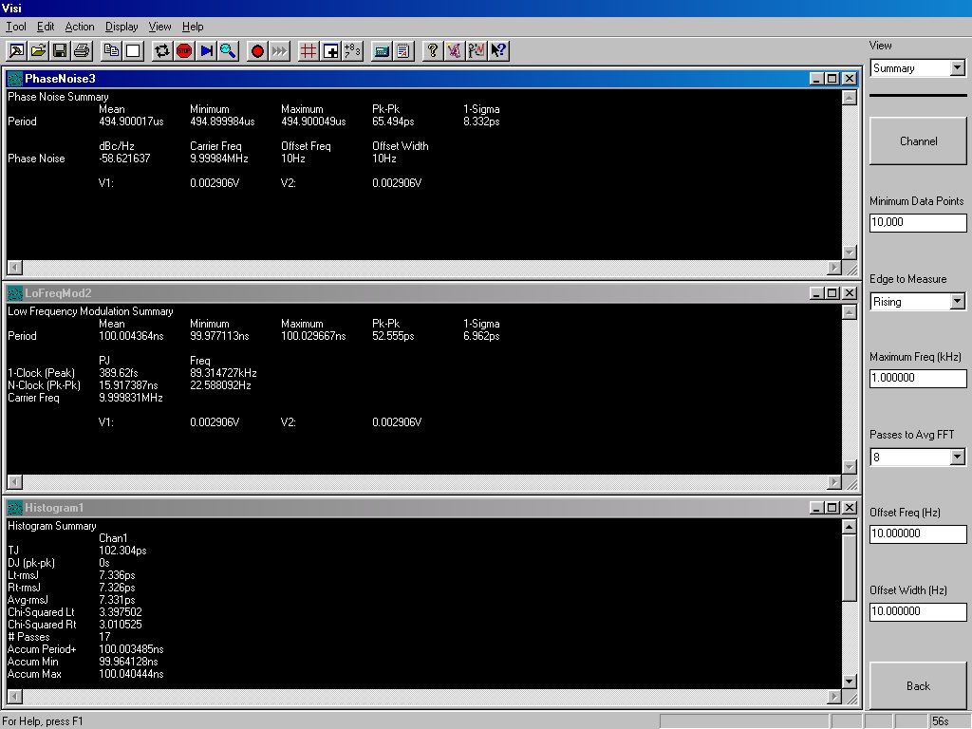Click Histogram1 vertical scrollbar thumb
Viewport: 972px width, 729px height.
coord(850,568)
